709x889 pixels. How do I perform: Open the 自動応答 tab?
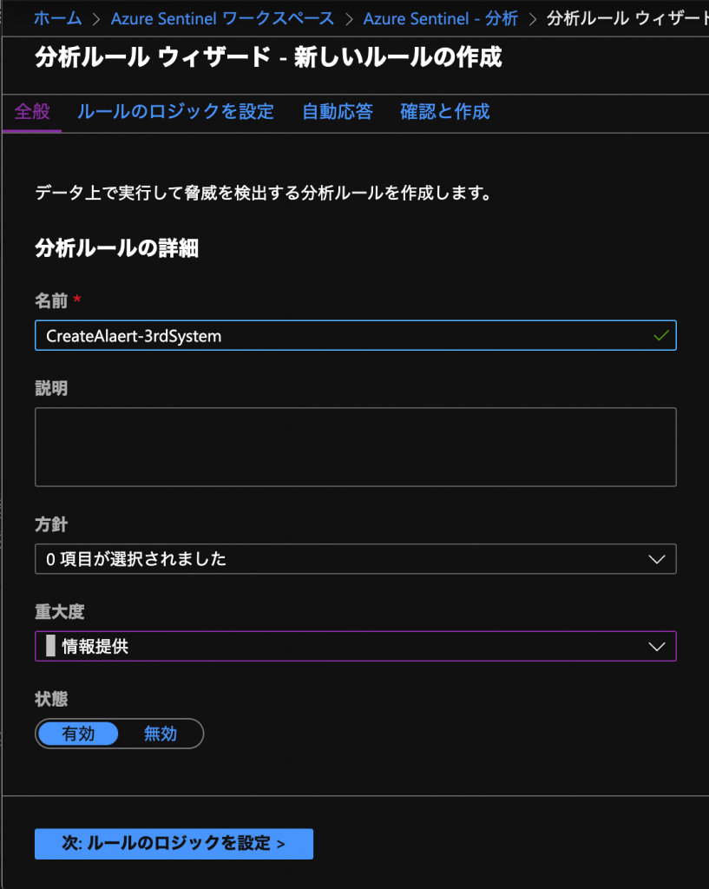(x=338, y=112)
